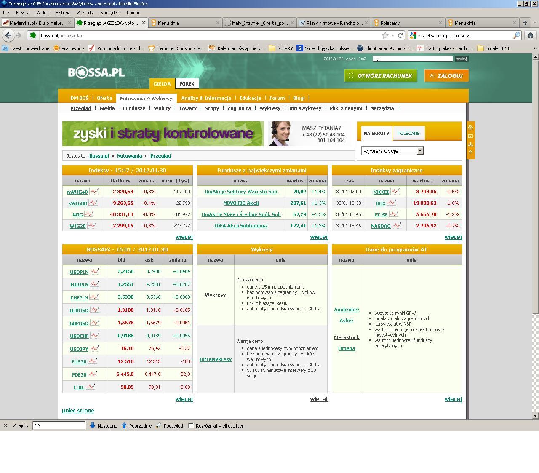Open the Amibroker link
This screenshot has width=539, height=473.
347,310
